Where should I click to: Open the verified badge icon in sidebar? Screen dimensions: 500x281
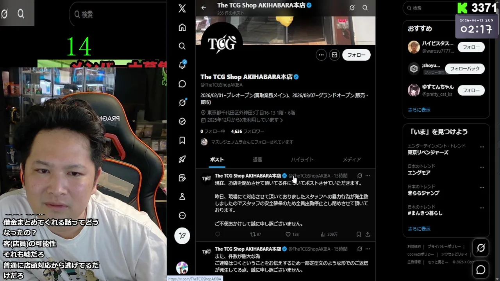pos(182,121)
